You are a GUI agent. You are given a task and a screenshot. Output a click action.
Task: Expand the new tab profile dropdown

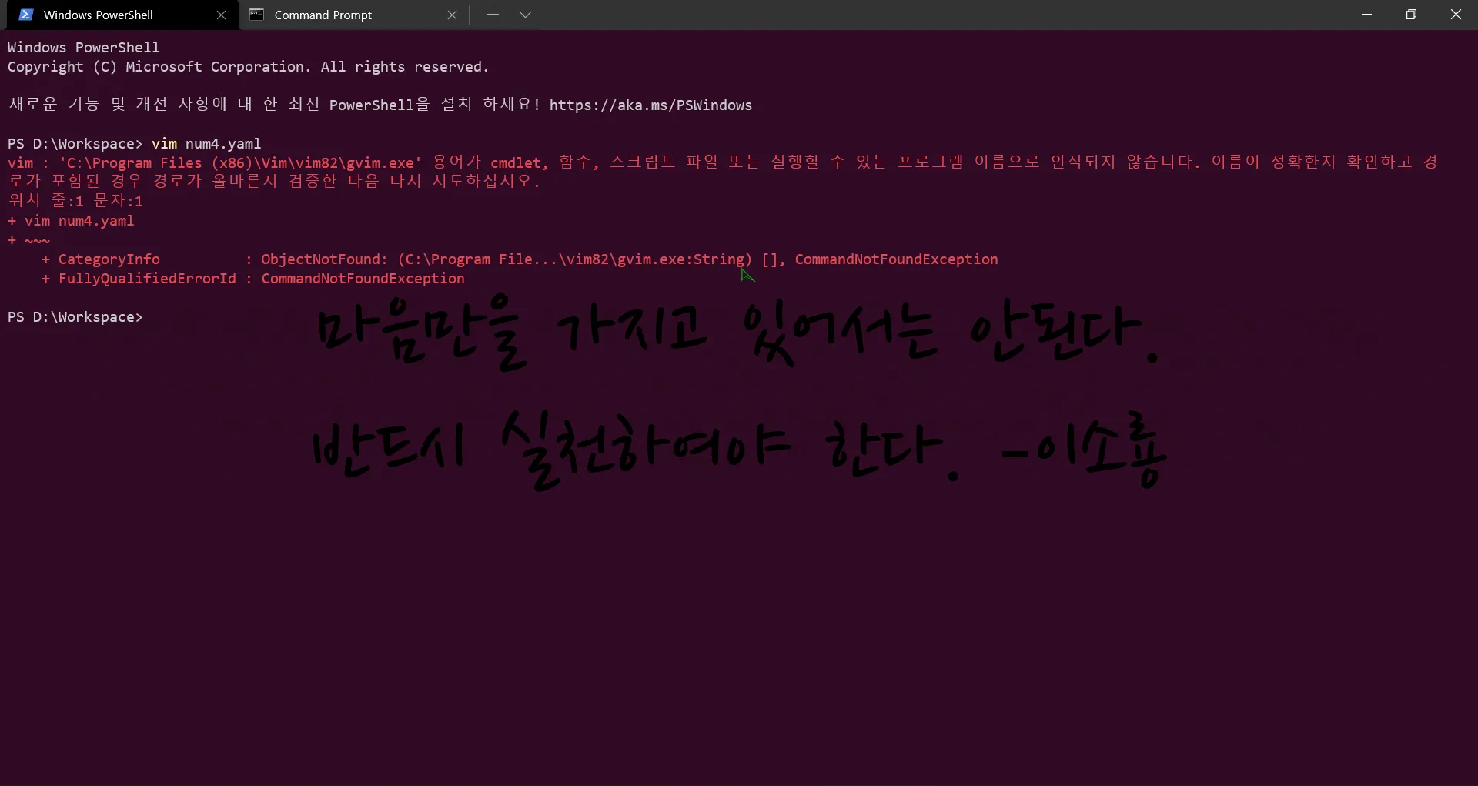click(x=525, y=15)
